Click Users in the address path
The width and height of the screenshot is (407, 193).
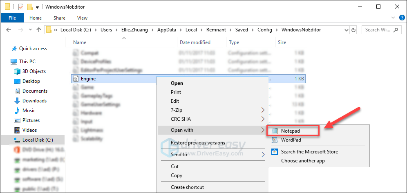pos(106,30)
